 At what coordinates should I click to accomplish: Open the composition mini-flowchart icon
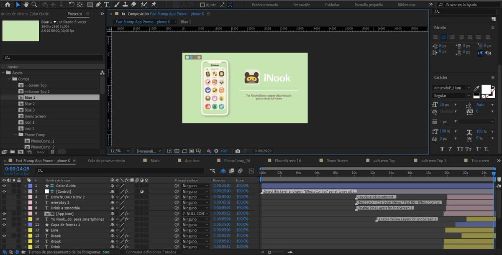[x=213, y=171]
